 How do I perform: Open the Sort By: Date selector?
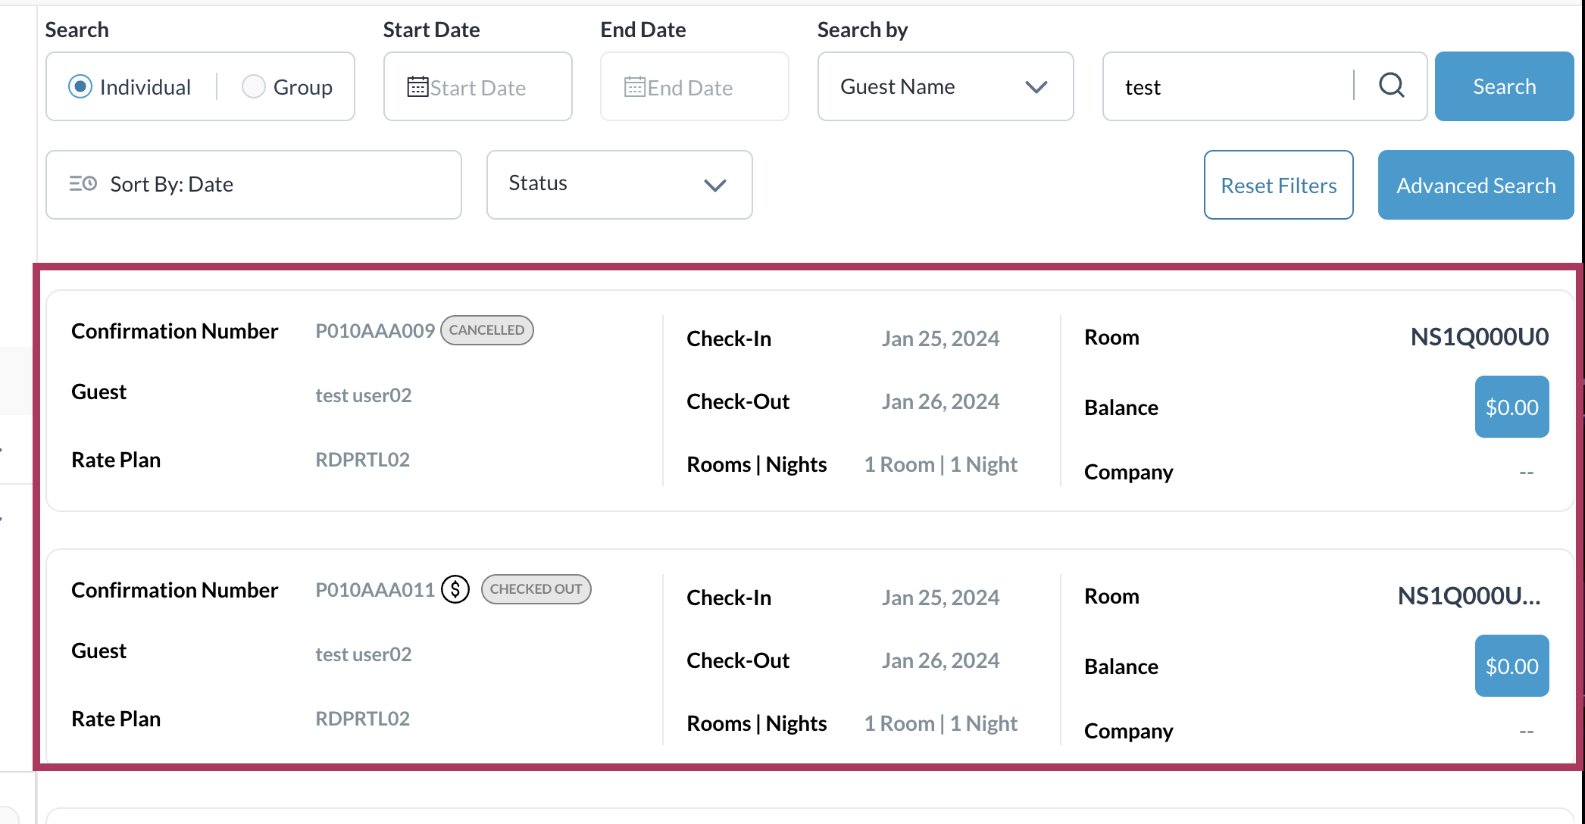point(253,184)
